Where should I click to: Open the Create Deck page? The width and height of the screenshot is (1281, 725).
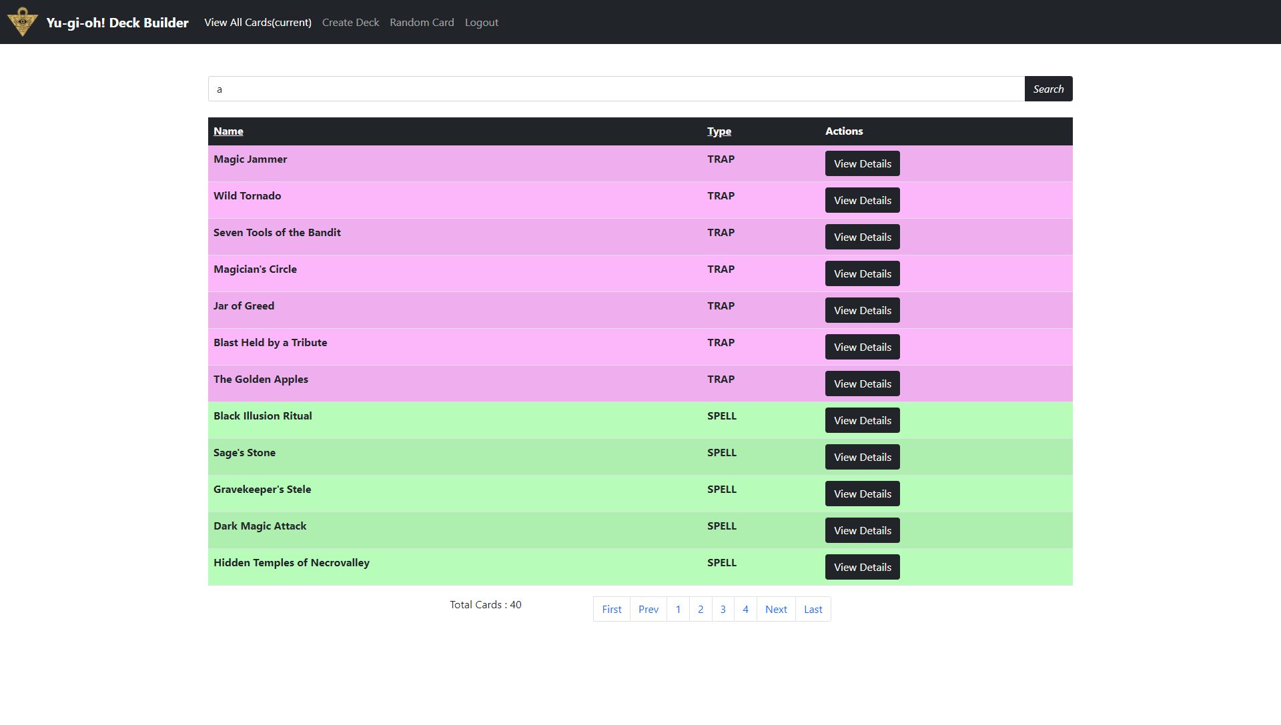(350, 22)
